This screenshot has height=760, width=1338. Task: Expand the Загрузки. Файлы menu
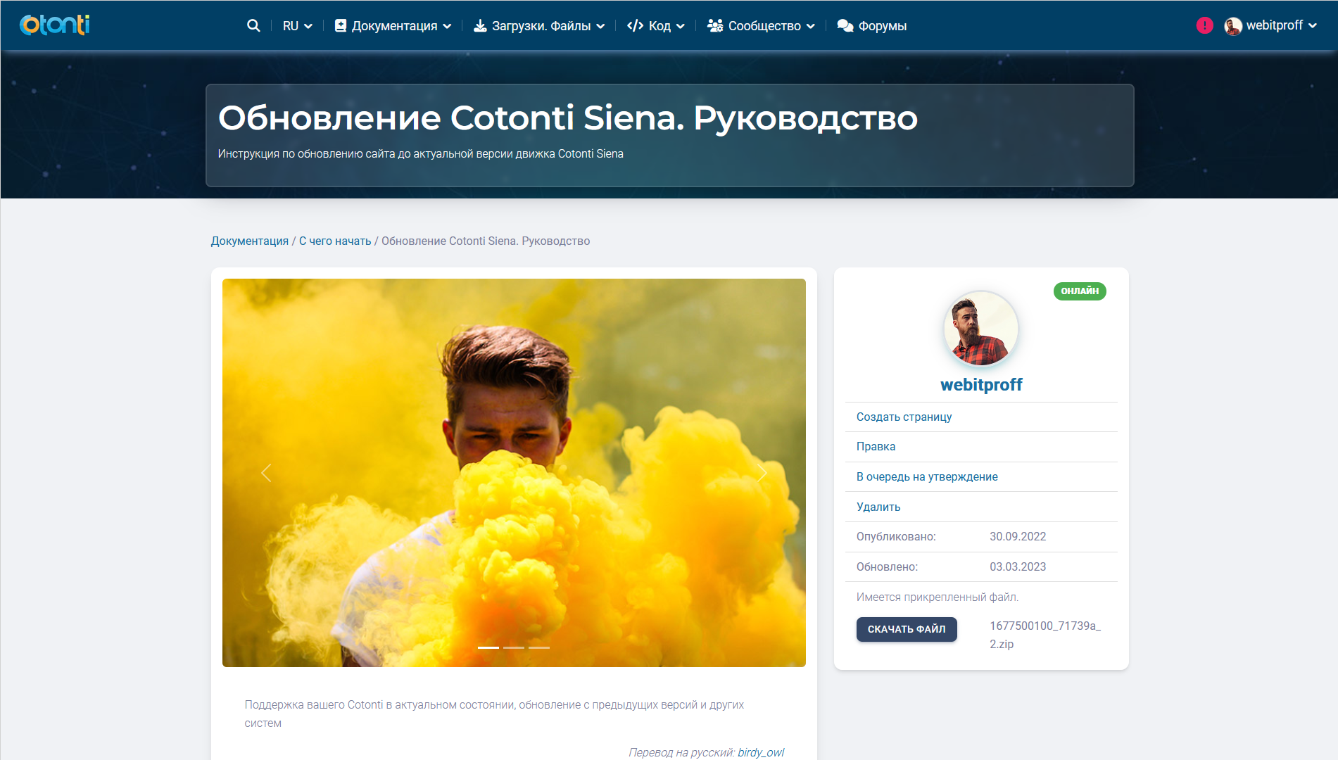pyautogui.click(x=539, y=26)
